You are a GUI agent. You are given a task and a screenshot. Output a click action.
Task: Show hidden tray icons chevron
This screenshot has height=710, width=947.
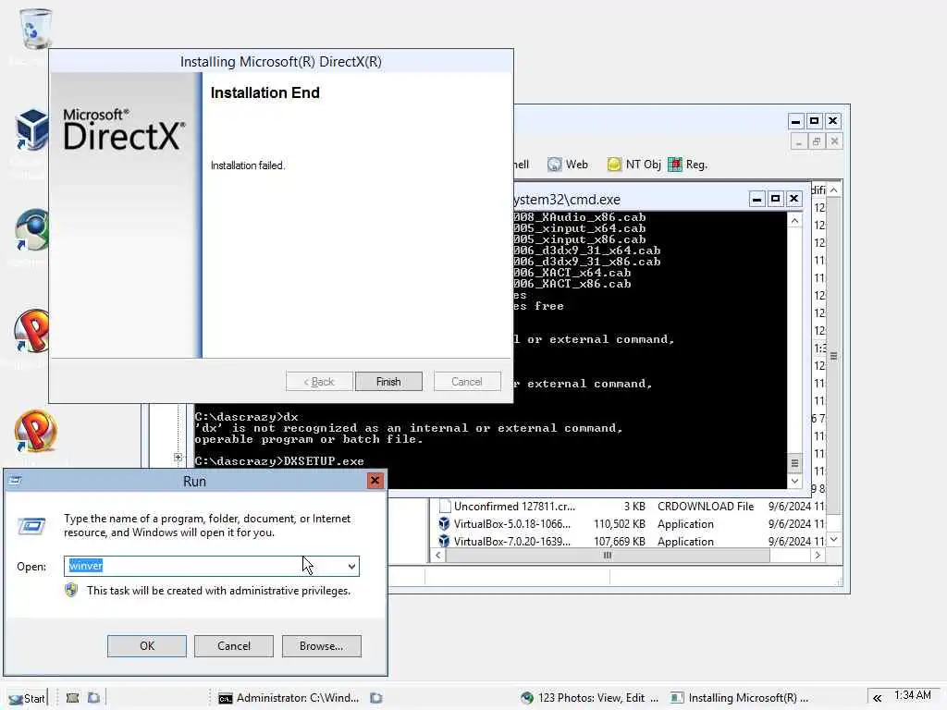tap(877, 698)
